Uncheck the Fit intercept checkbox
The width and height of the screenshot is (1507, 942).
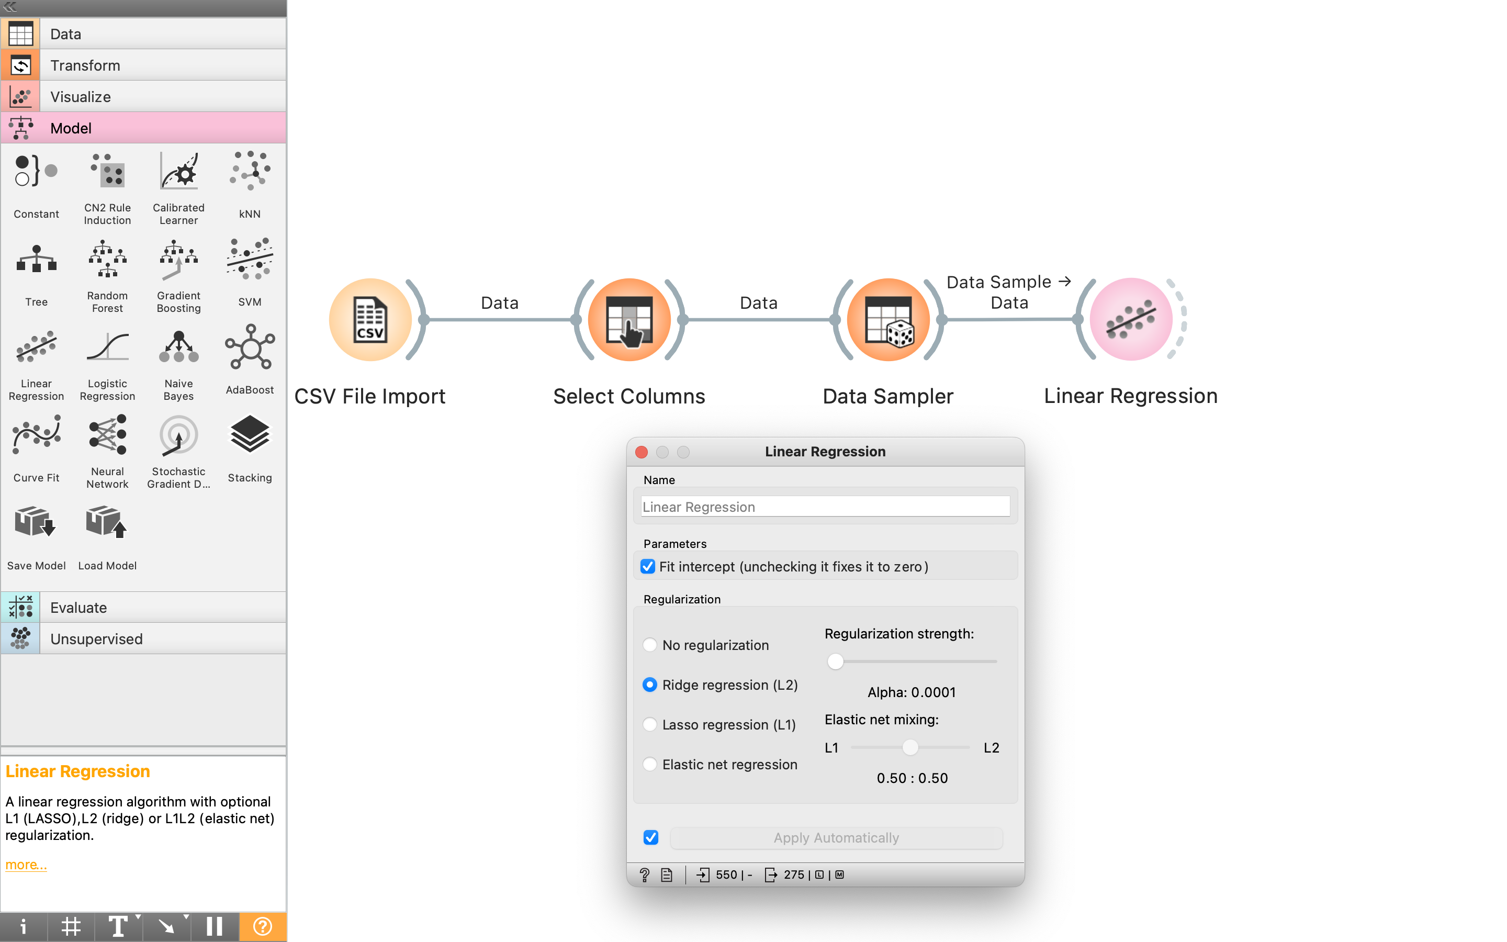648,566
